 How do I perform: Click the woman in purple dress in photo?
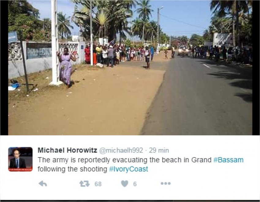click(66, 67)
